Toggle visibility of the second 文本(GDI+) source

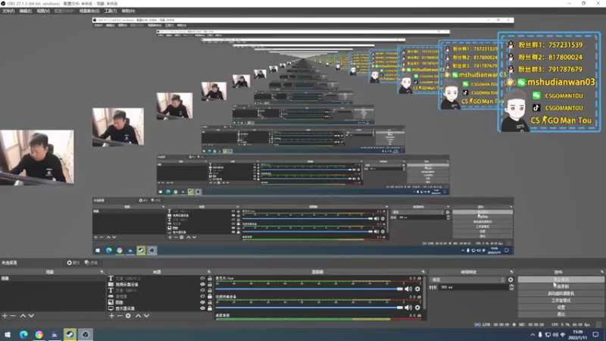202,290
